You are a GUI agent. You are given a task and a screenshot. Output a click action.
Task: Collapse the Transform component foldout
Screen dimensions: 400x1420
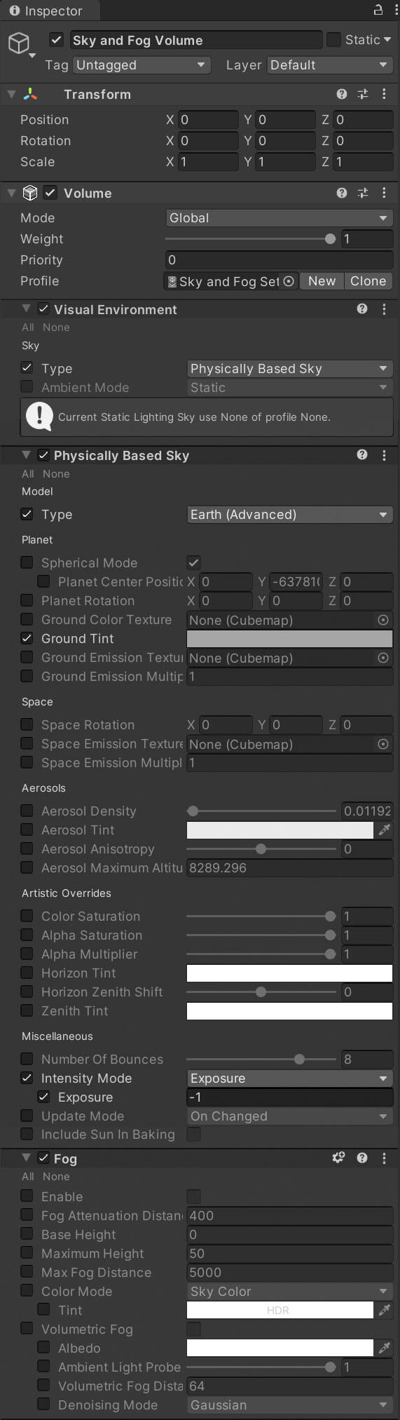coord(11,94)
